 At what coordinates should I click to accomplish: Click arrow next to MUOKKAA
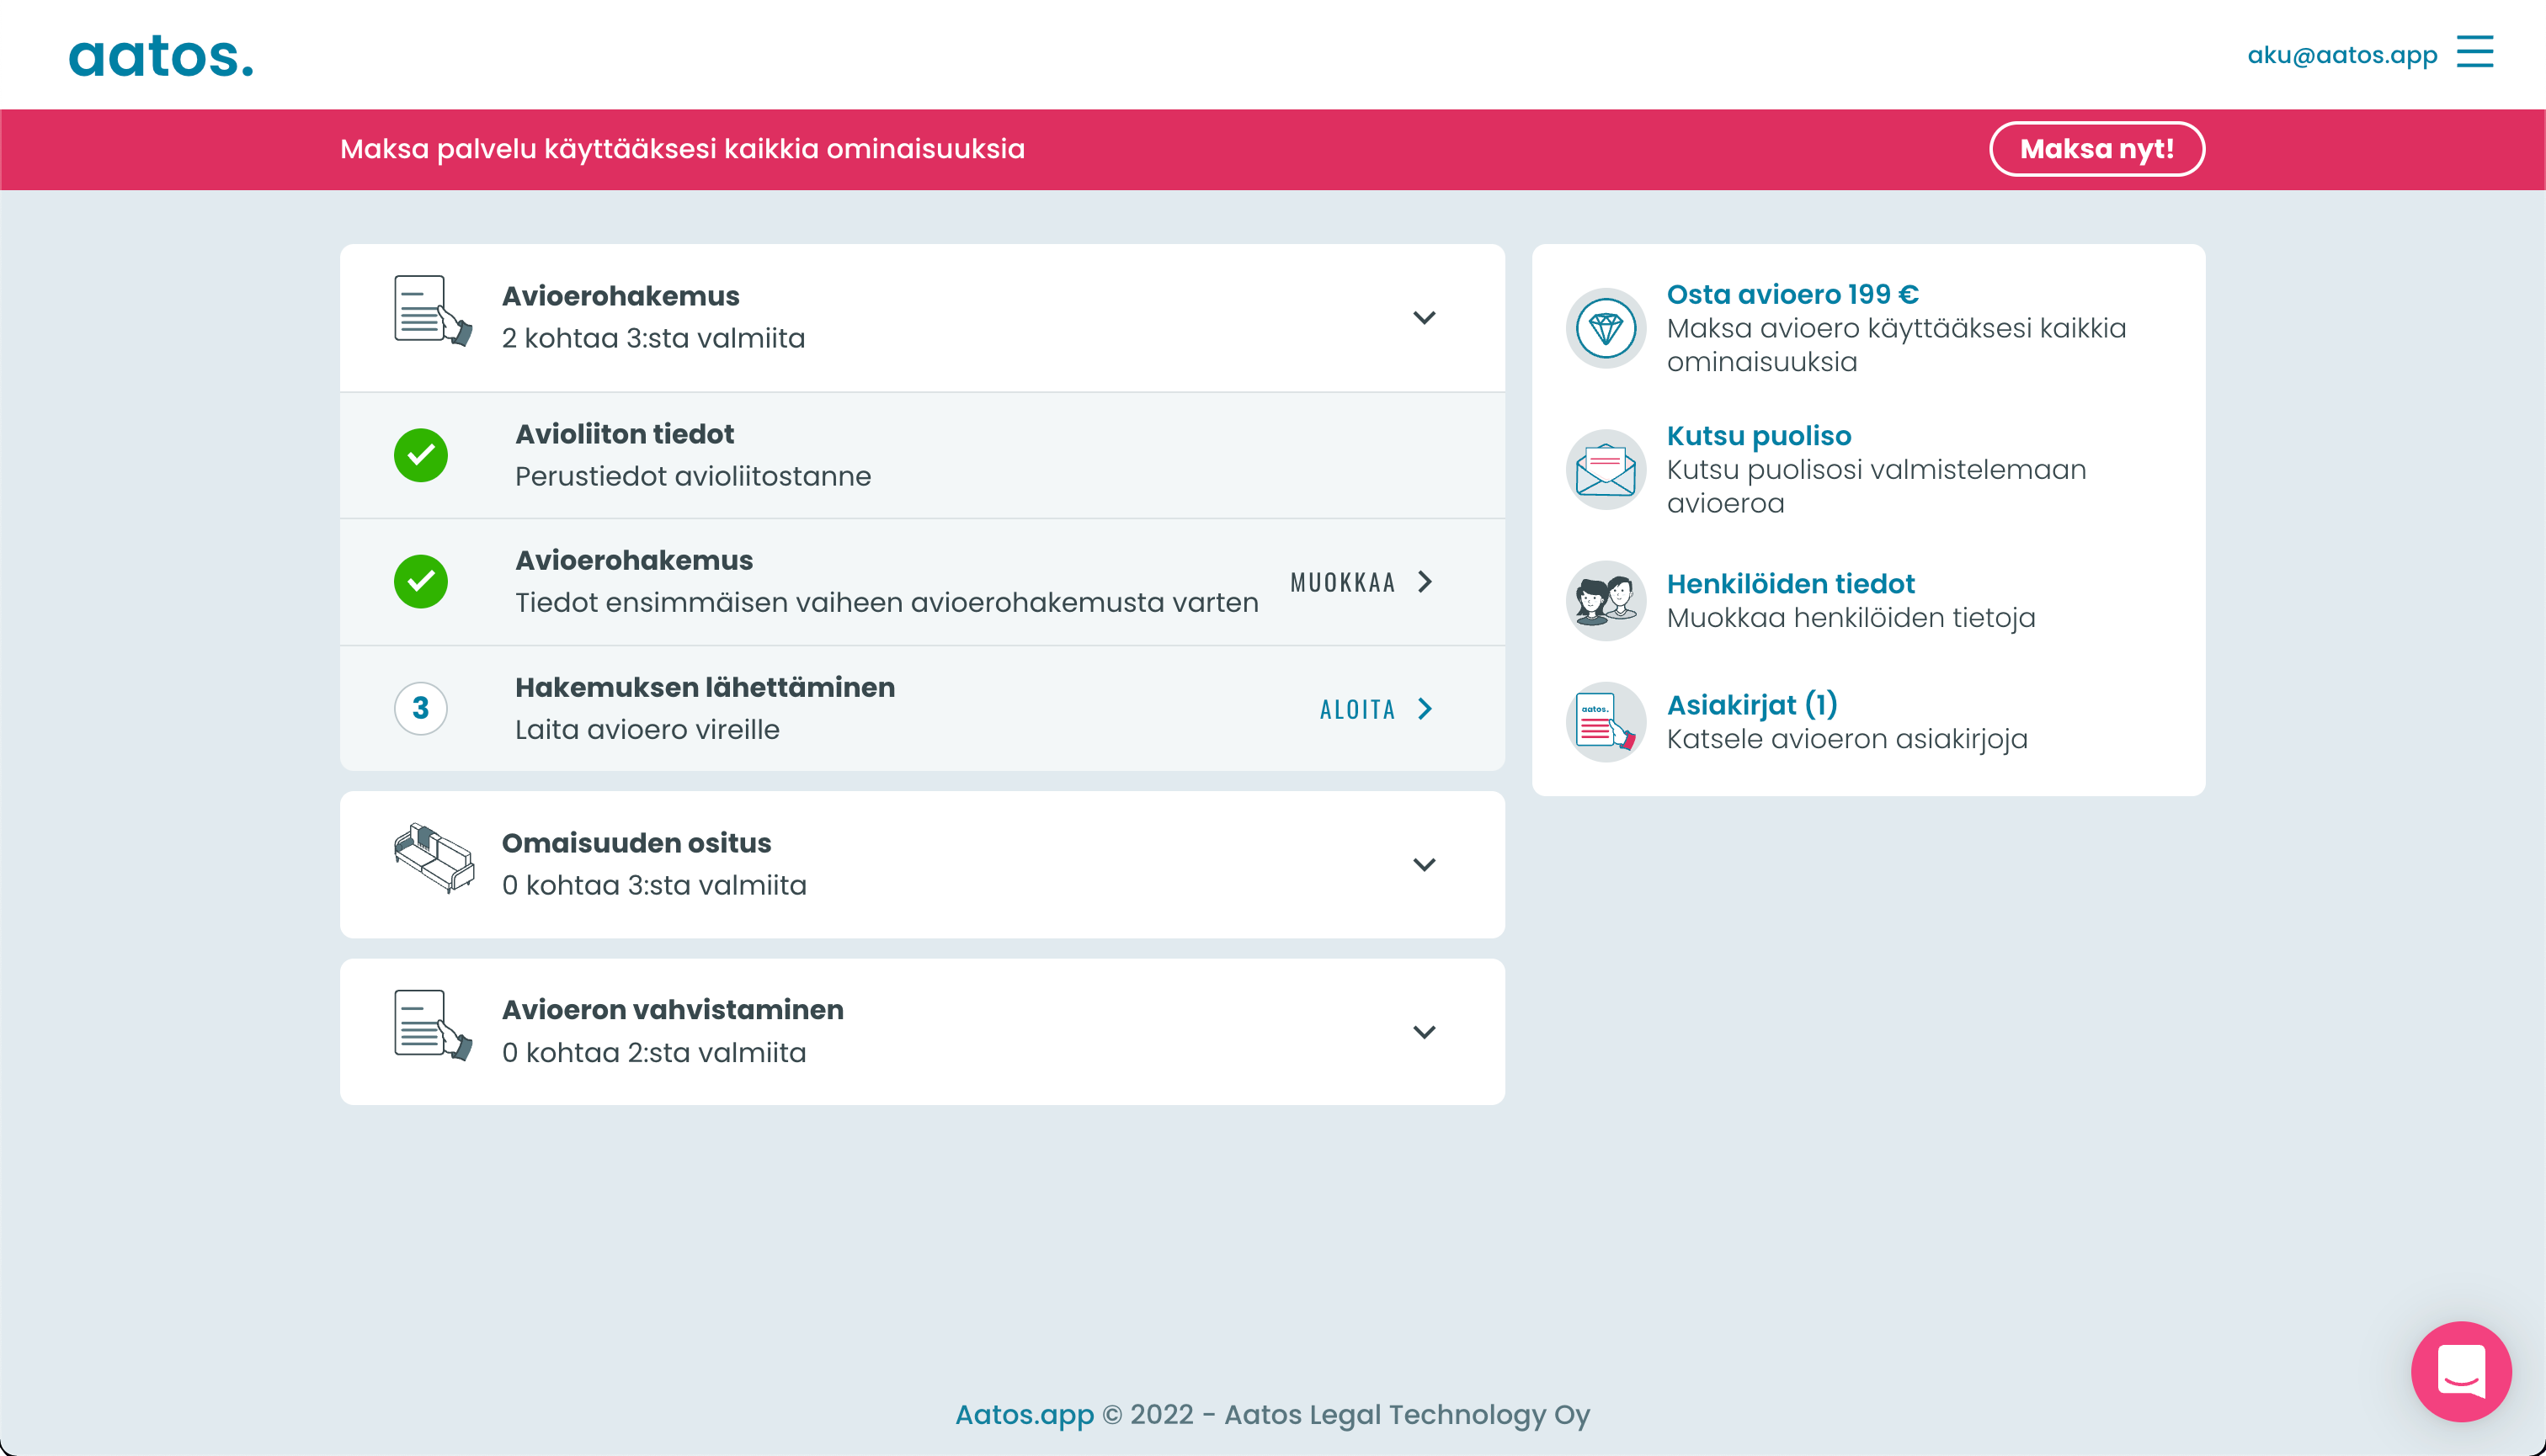tap(1425, 581)
